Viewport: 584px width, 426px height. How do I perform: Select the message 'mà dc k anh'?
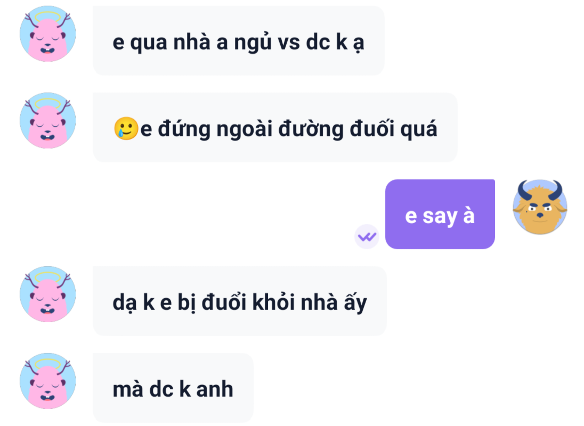point(173,388)
